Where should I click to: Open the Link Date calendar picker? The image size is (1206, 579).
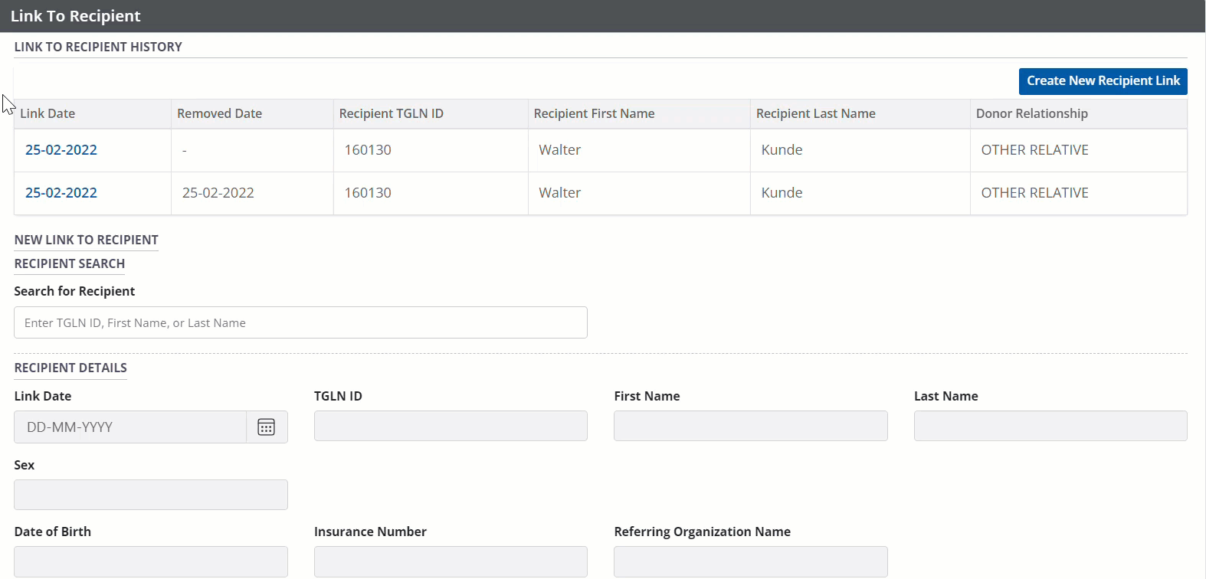coord(267,427)
